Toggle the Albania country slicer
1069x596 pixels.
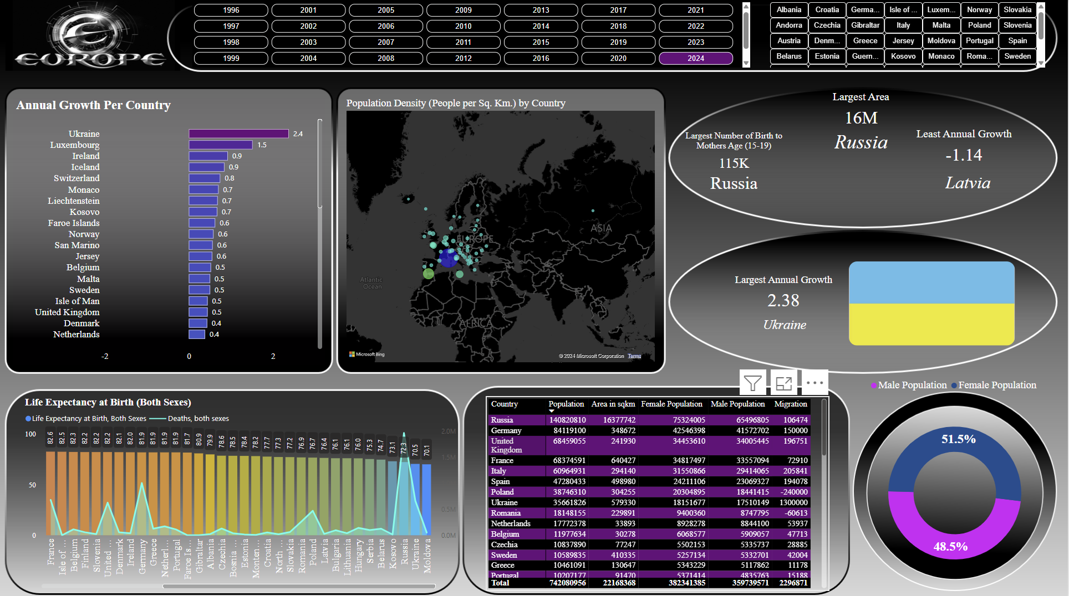tap(788, 10)
